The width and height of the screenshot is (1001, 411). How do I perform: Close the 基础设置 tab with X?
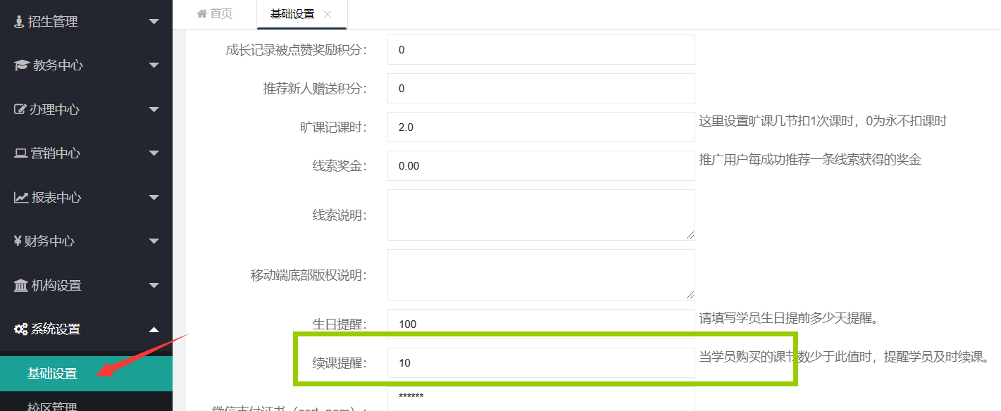pos(328,14)
